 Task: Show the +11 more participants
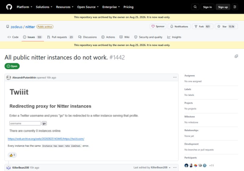point(211,166)
